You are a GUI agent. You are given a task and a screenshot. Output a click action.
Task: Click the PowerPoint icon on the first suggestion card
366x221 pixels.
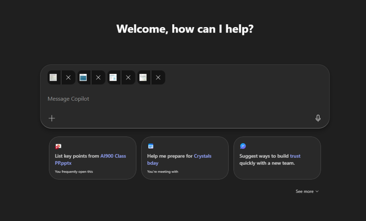pos(58,146)
